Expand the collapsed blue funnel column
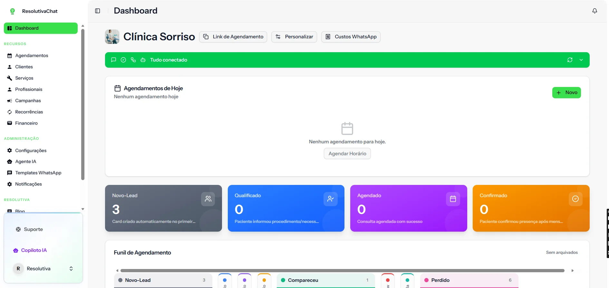The height and width of the screenshot is (288, 609). pos(225,281)
